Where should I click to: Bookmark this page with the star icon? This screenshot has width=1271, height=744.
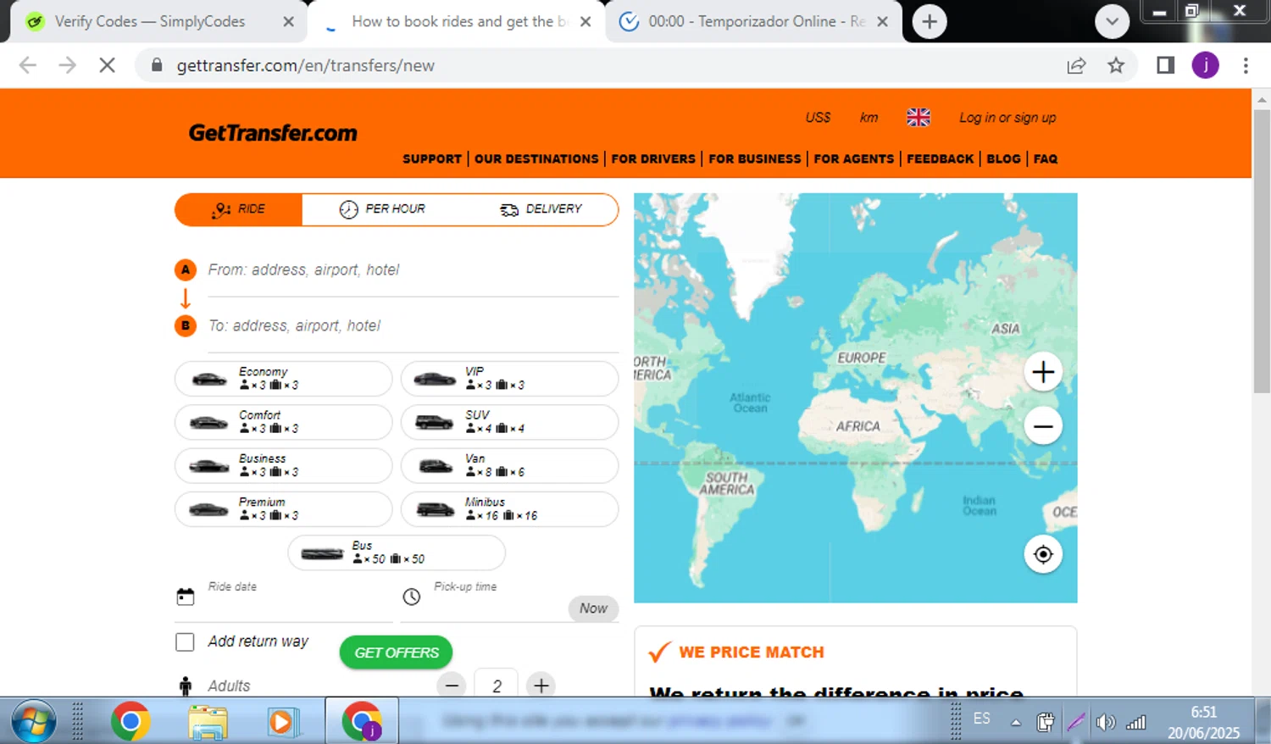click(1116, 65)
